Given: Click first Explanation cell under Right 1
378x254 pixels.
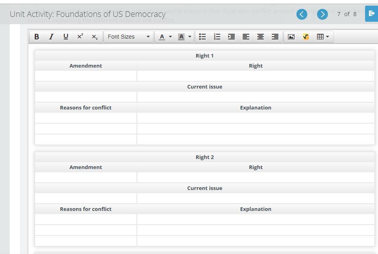Looking at the screenshot, I should (256, 118).
